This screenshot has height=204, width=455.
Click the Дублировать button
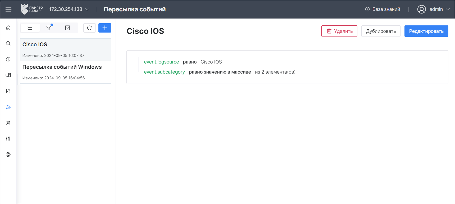[381, 31]
